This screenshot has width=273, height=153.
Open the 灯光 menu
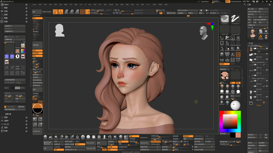pos(81,4)
